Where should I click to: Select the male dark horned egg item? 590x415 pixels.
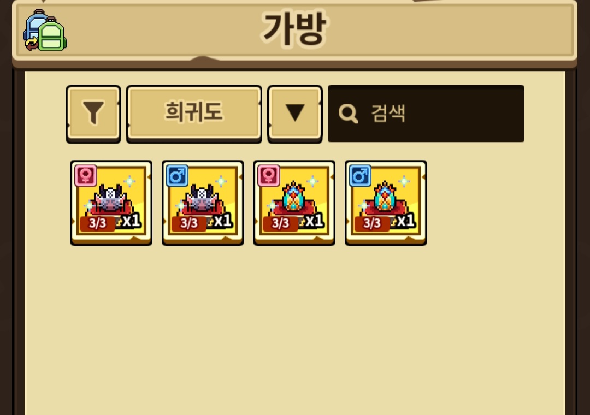pos(203,203)
